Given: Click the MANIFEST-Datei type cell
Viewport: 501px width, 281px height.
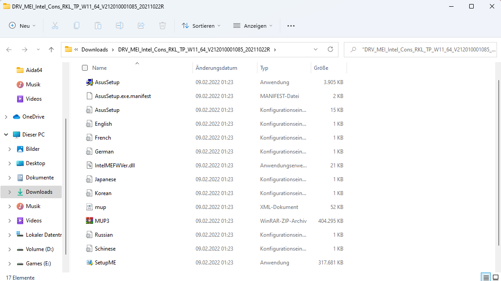Looking at the screenshot, I should point(279,96).
